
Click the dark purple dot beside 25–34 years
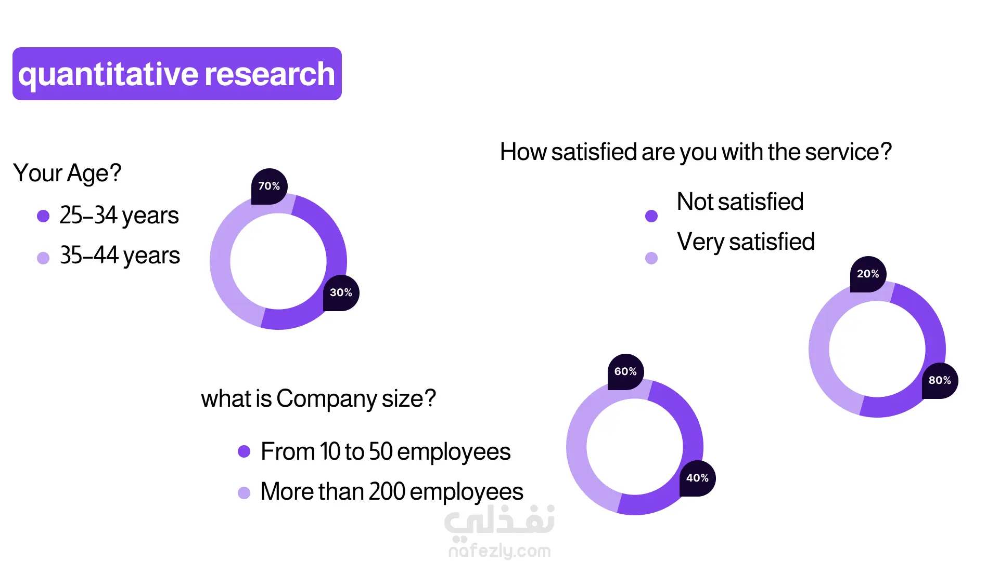click(x=43, y=216)
